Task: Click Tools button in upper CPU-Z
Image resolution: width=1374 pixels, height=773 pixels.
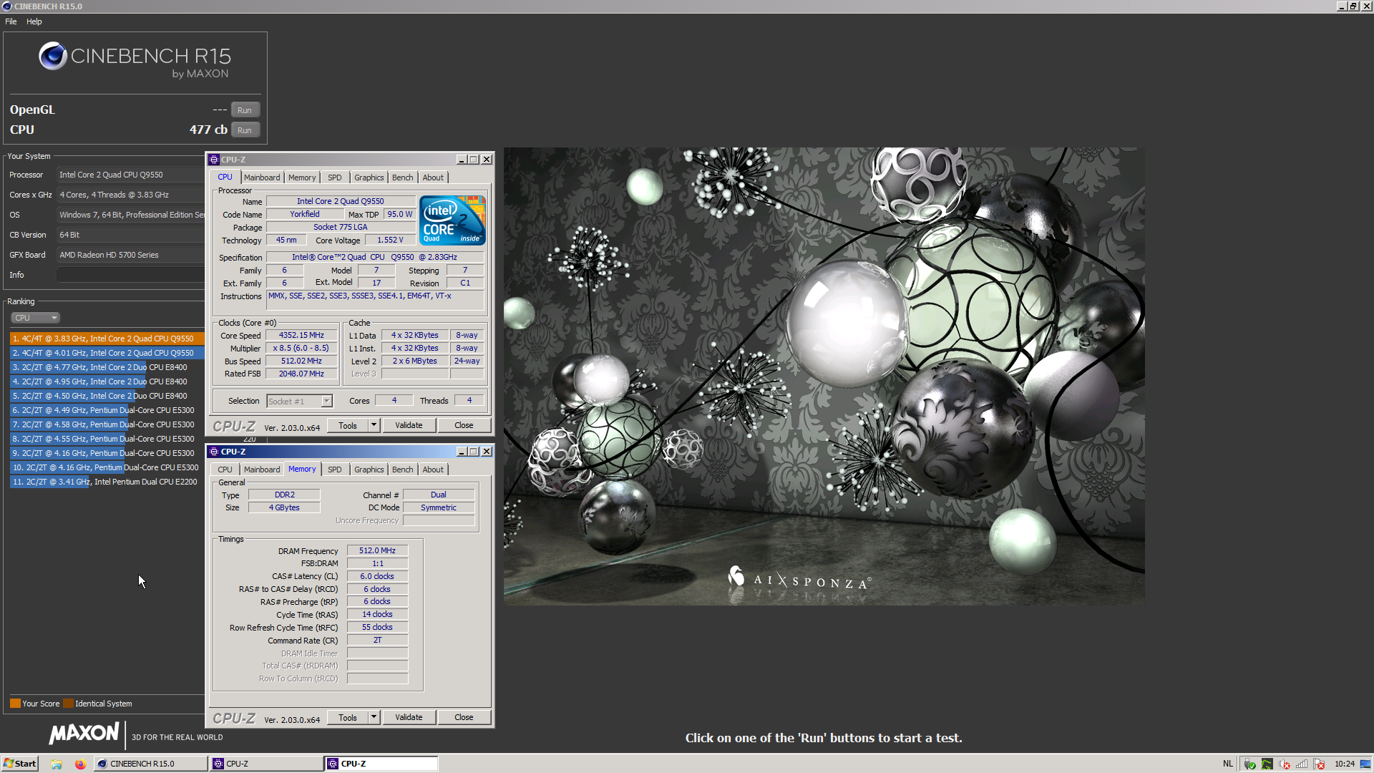Action: point(348,425)
